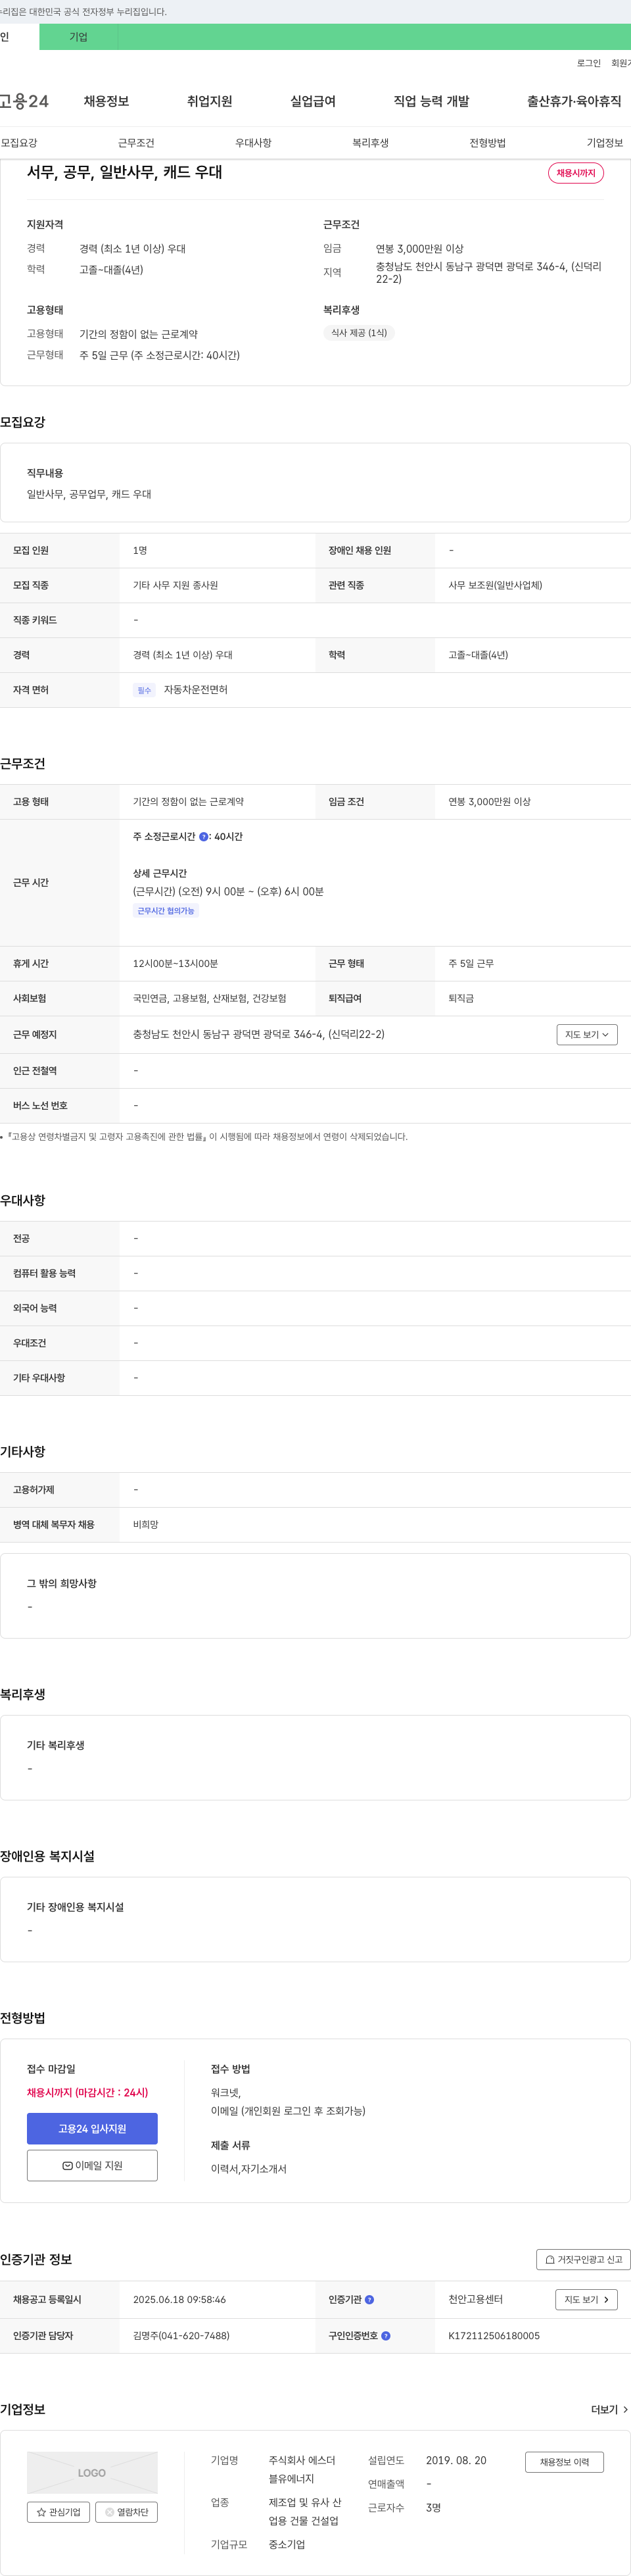The image size is (631, 2576).
Task: Open 지도 보기 for 천안고용센터
Action: click(x=586, y=2300)
